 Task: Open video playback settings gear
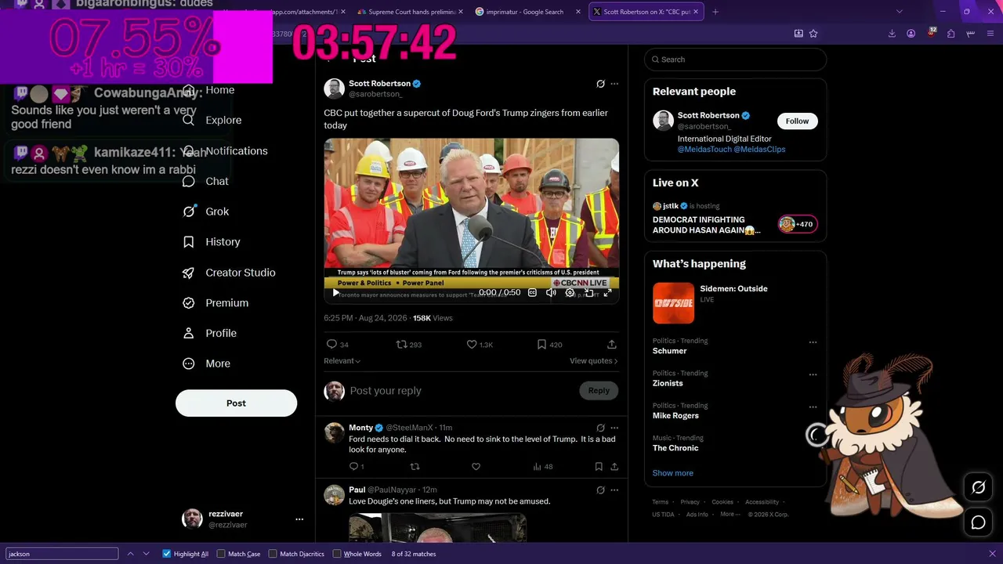click(570, 293)
